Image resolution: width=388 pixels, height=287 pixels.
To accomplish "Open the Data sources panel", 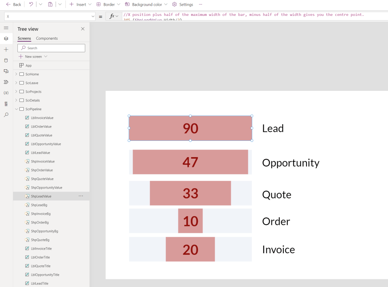I will pyautogui.click(x=6, y=60).
